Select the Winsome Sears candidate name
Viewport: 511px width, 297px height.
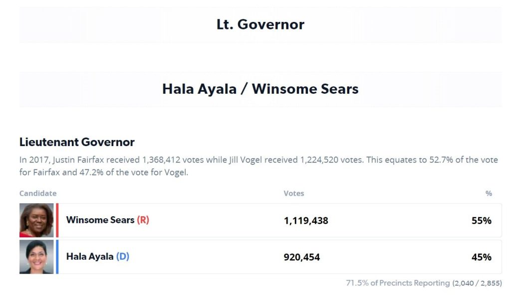pos(100,220)
